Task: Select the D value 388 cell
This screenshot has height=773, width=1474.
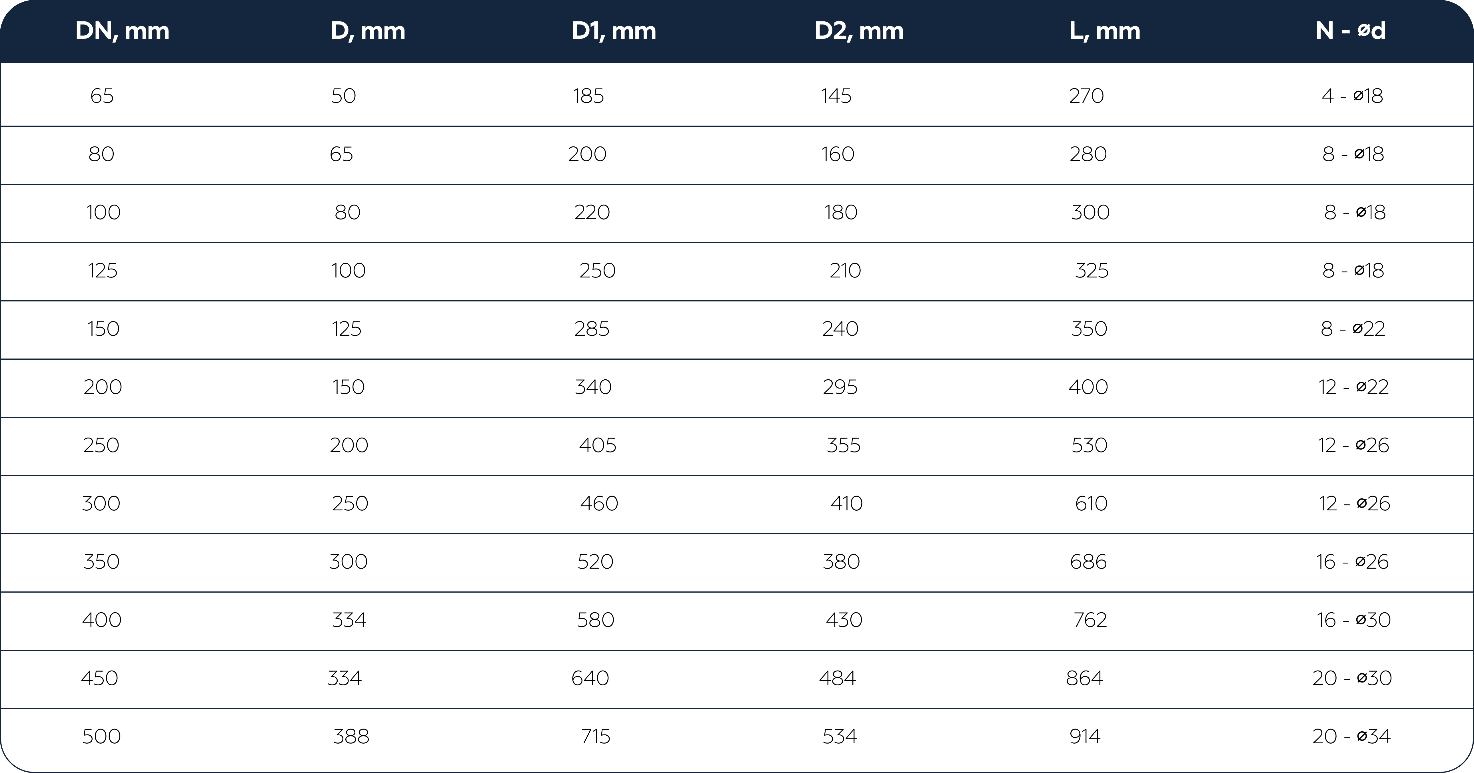Action: [351, 736]
